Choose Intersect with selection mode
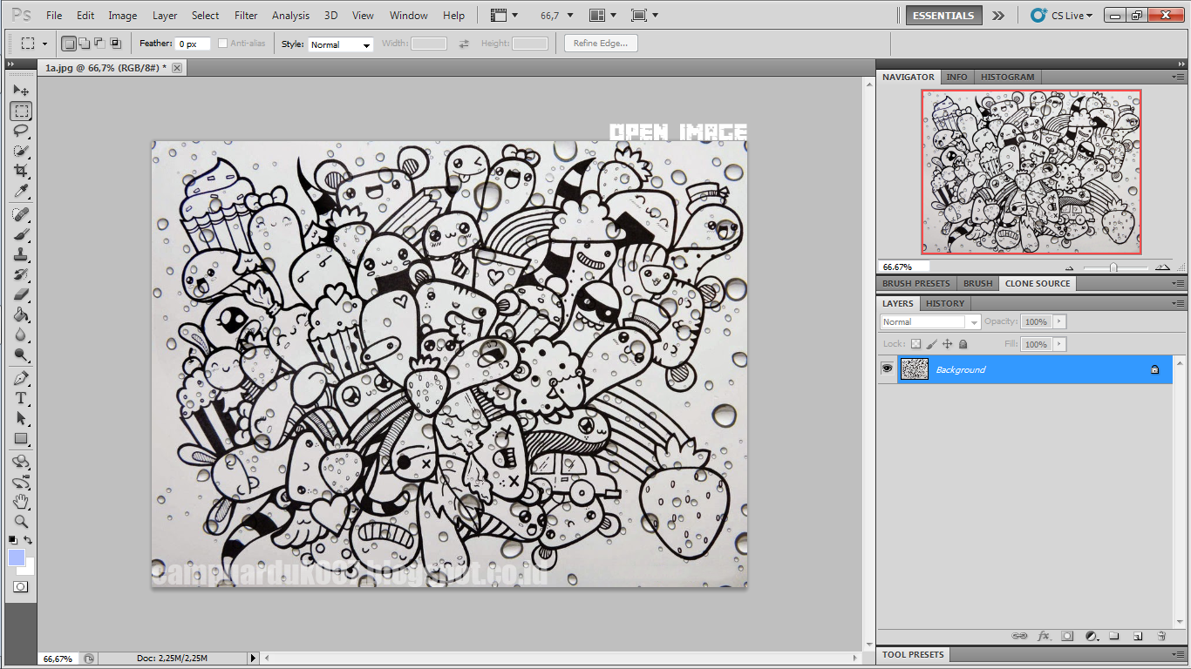 [115, 43]
